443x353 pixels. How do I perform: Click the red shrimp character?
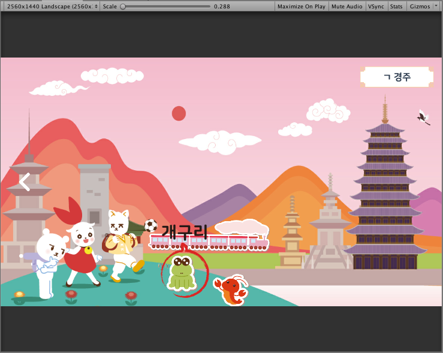click(x=231, y=289)
